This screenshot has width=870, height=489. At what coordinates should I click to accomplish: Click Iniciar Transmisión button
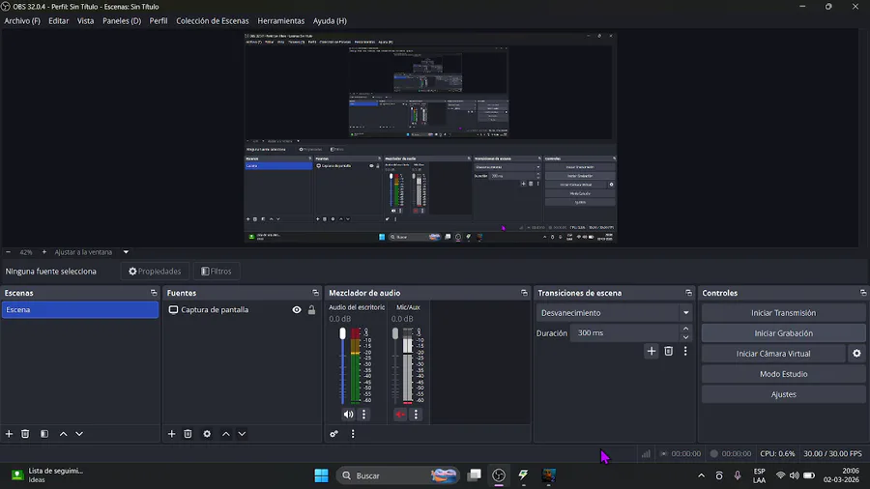[x=783, y=313]
